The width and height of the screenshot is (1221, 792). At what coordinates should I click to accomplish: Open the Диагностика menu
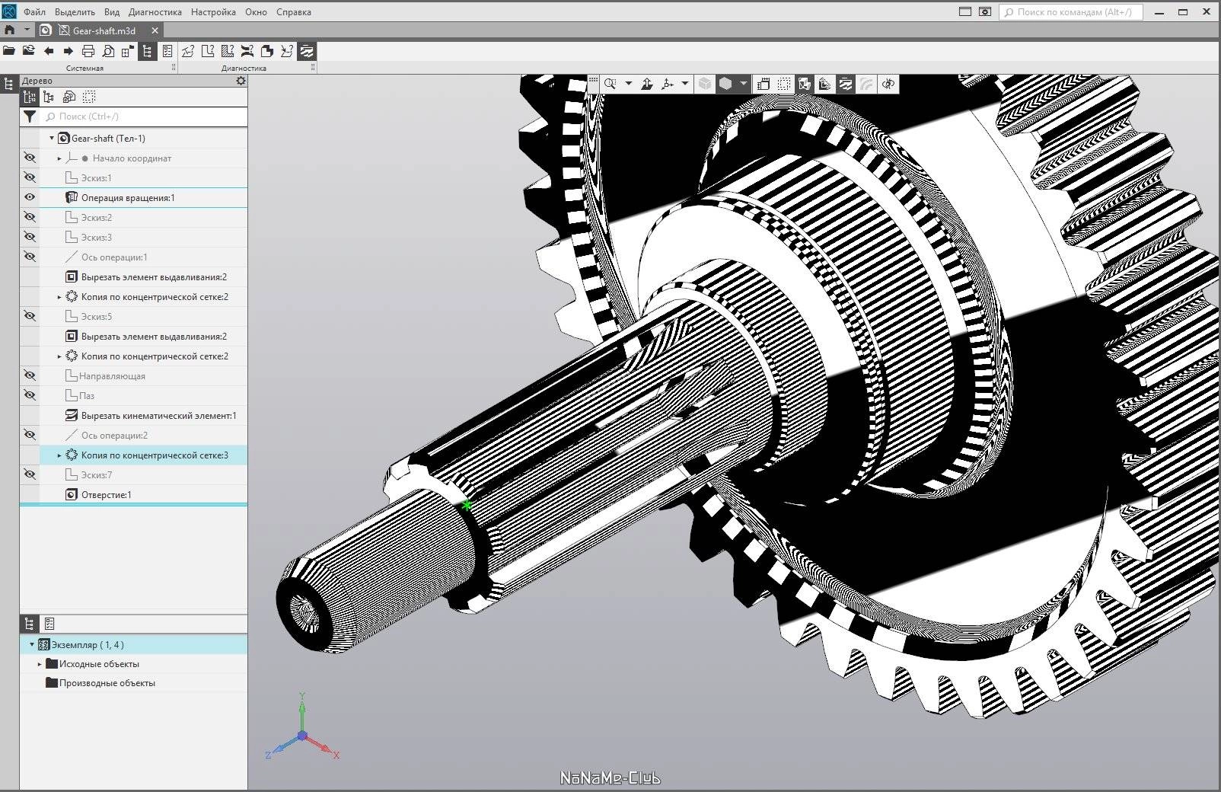point(155,12)
